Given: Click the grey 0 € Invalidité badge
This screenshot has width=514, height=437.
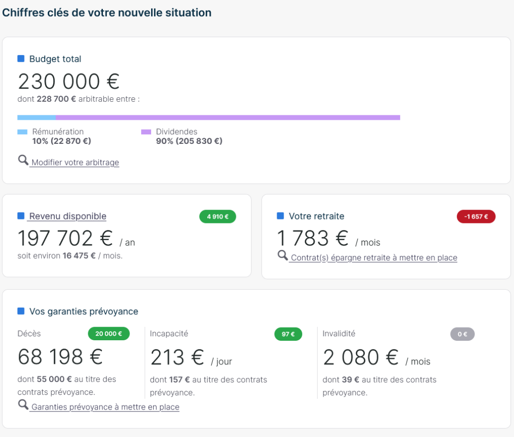Looking at the screenshot, I should pyautogui.click(x=462, y=334).
